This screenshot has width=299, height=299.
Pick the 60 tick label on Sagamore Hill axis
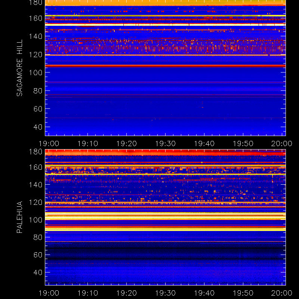pos(38,109)
